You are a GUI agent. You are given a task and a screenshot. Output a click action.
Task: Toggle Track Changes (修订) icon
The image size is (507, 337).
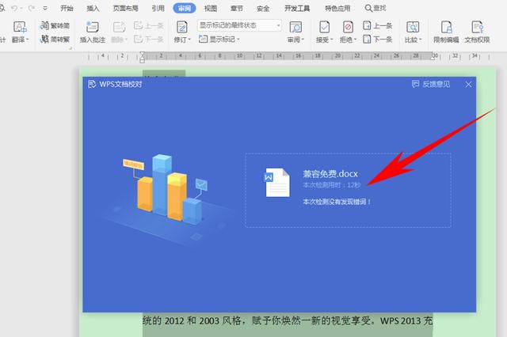pos(182,27)
